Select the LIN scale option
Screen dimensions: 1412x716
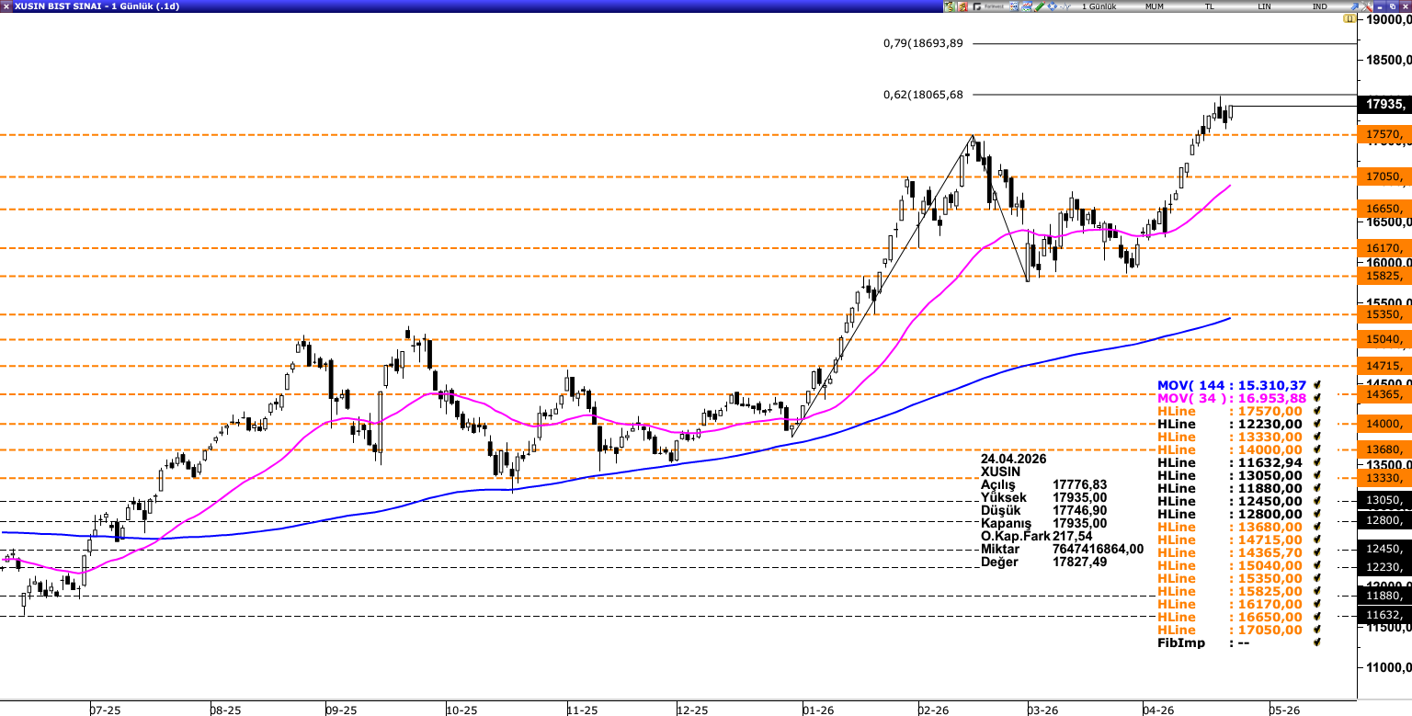(x=1265, y=6)
